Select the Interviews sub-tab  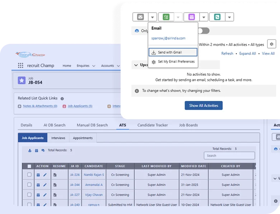58,138
